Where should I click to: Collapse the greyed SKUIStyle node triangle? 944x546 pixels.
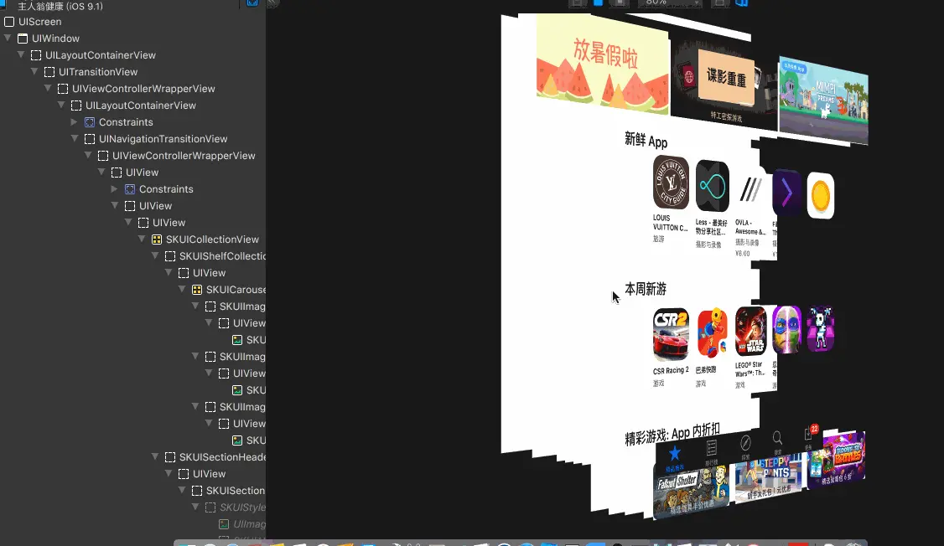[x=195, y=507]
